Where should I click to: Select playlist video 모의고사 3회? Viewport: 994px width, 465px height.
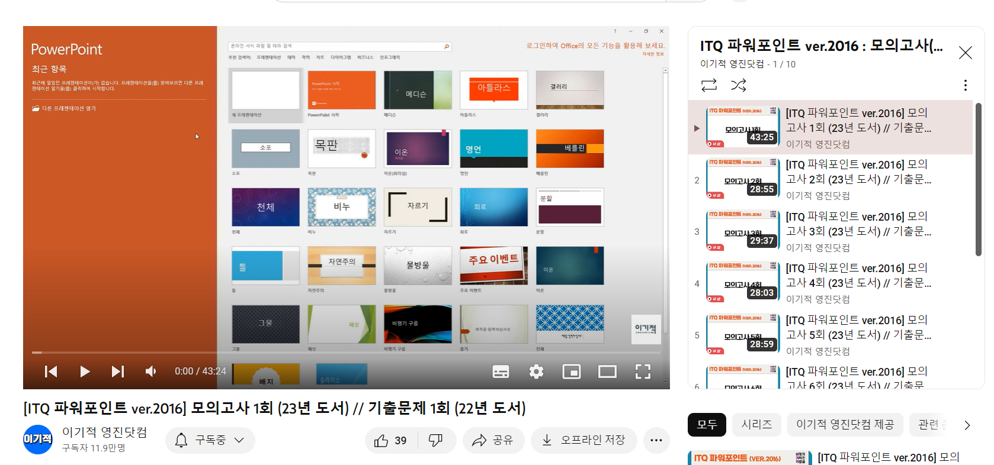point(830,231)
